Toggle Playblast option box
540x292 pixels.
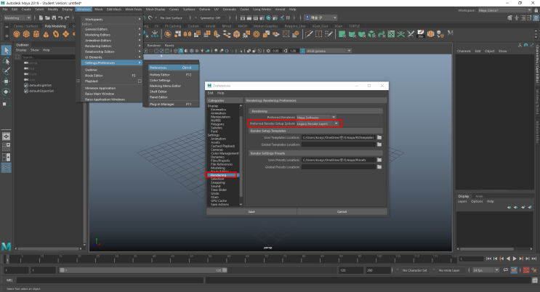140,81
